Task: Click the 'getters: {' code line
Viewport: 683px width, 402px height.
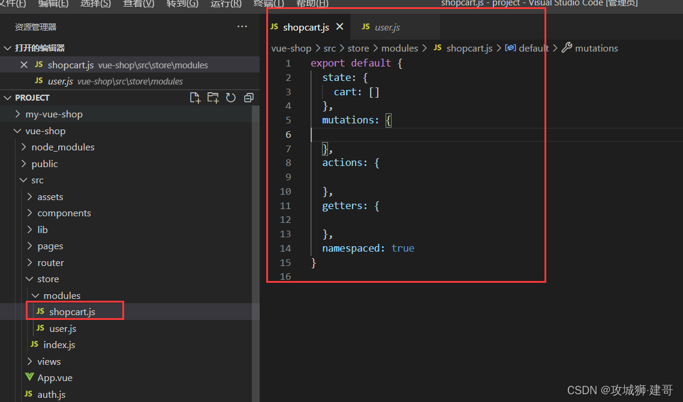Action: pyautogui.click(x=351, y=205)
